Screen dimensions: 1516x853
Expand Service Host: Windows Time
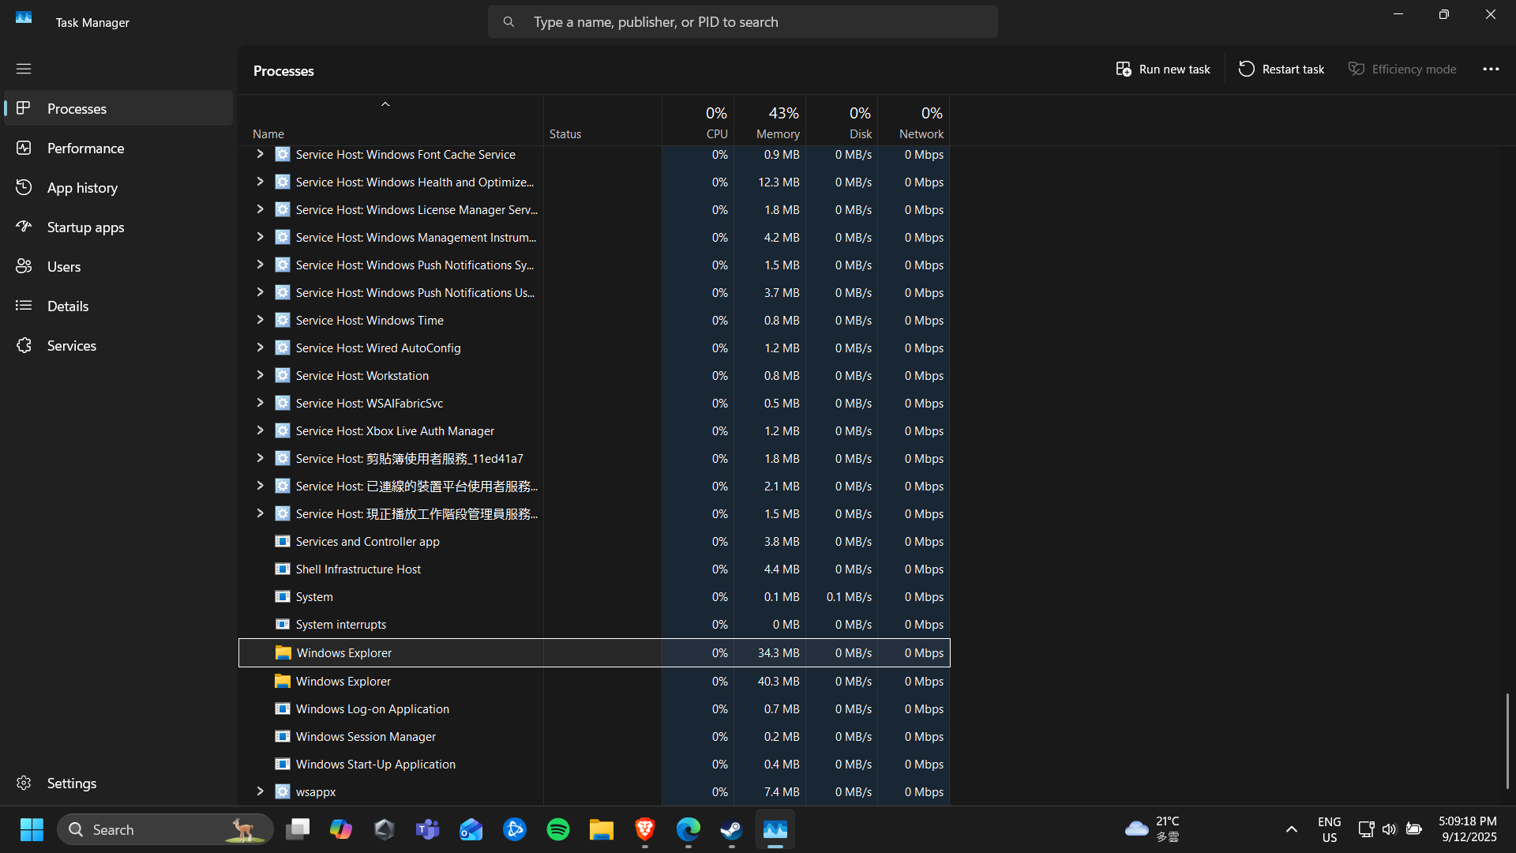tap(260, 320)
